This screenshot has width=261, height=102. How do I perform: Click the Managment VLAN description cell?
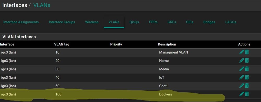(174, 52)
